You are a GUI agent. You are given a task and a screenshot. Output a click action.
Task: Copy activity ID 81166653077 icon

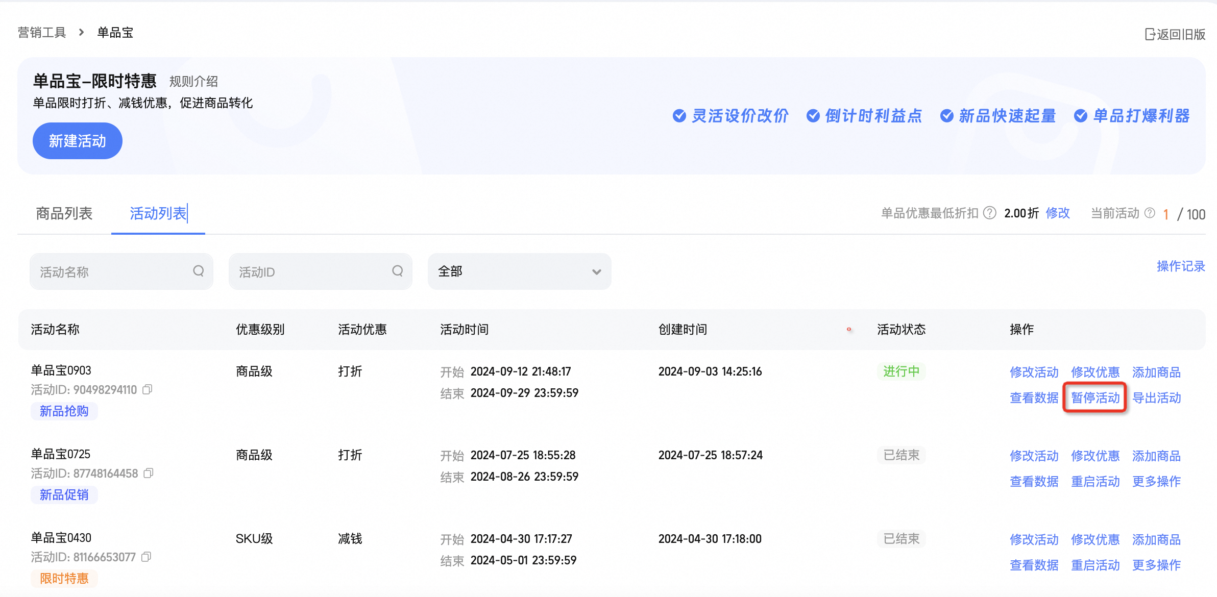[x=147, y=557]
